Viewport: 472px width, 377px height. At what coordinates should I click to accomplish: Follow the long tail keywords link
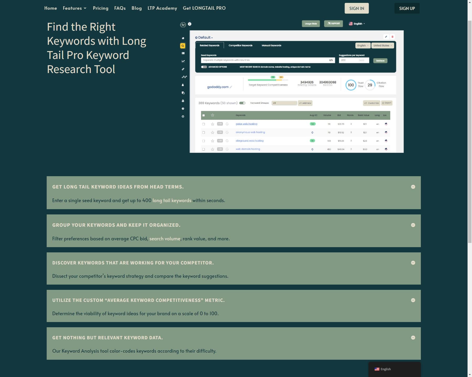point(171,200)
